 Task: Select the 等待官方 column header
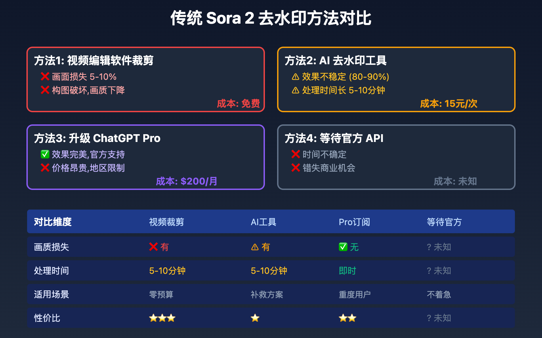pyautogui.click(x=444, y=222)
